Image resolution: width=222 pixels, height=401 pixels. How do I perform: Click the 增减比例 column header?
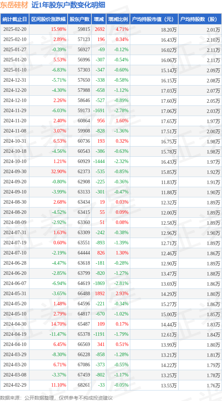click(118, 19)
